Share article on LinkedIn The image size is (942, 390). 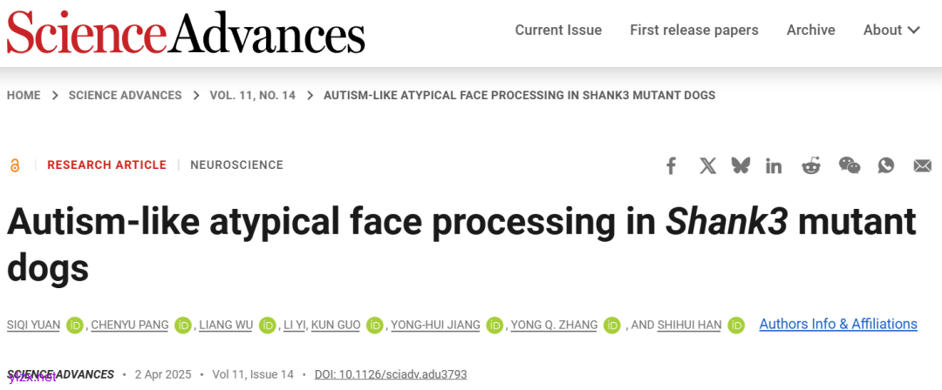[x=774, y=165]
